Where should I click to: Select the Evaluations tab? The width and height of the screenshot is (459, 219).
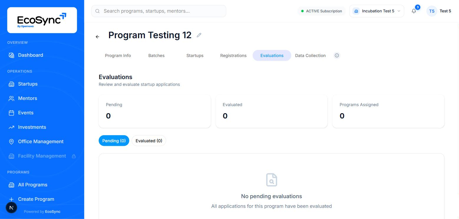click(x=272, y=56)
